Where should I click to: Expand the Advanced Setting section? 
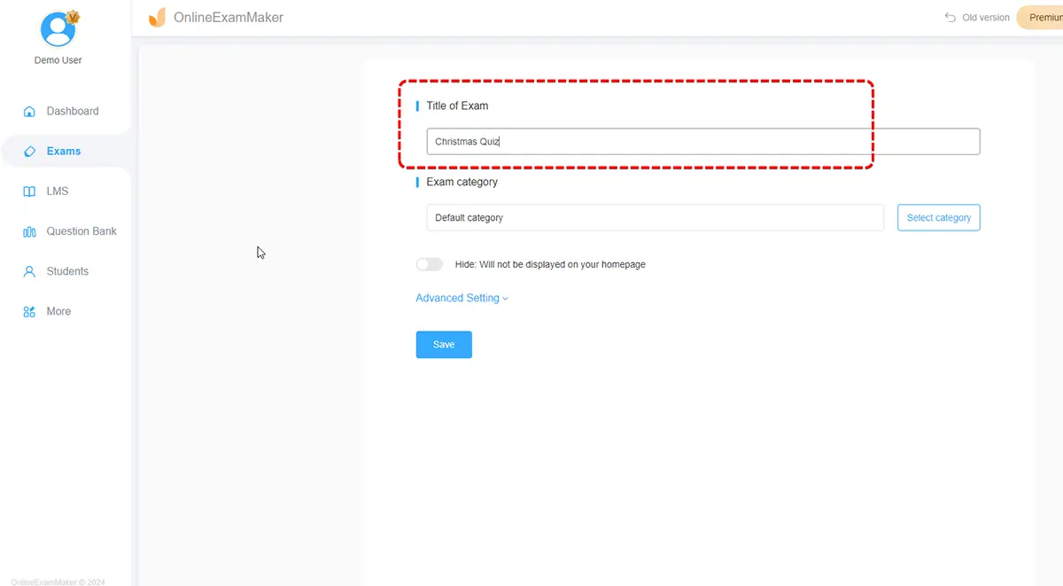pos(462,298)
